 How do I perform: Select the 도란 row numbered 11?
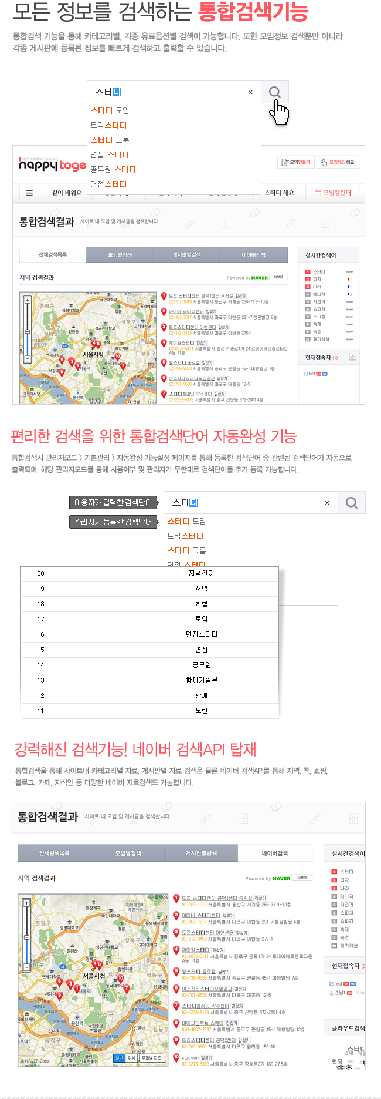[x=150, y=711]
